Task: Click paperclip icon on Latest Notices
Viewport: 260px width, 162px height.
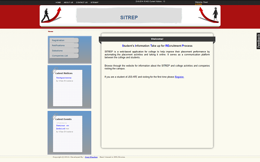Action: 55,71
